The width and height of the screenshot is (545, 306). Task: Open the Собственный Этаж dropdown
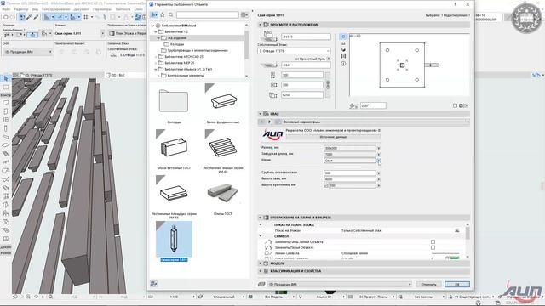[294, 51]
